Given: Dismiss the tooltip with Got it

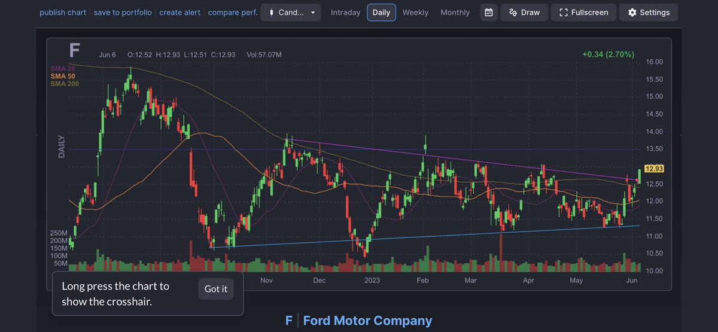Looking at the screenshot, I should point(216,289).
